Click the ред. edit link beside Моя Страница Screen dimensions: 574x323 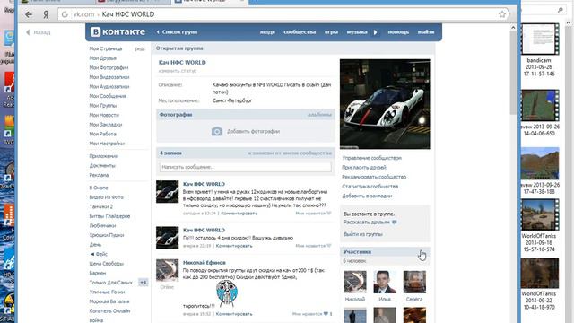(x=140, y=48)
